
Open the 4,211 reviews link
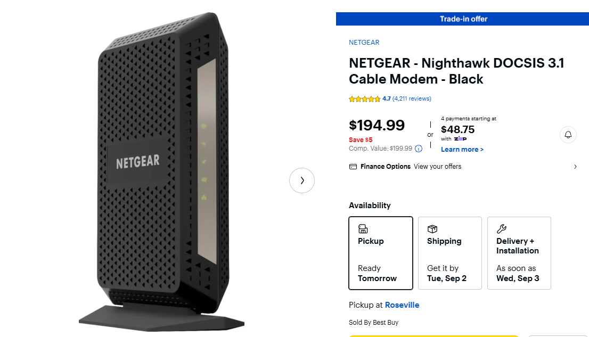(x=412, y=98)
